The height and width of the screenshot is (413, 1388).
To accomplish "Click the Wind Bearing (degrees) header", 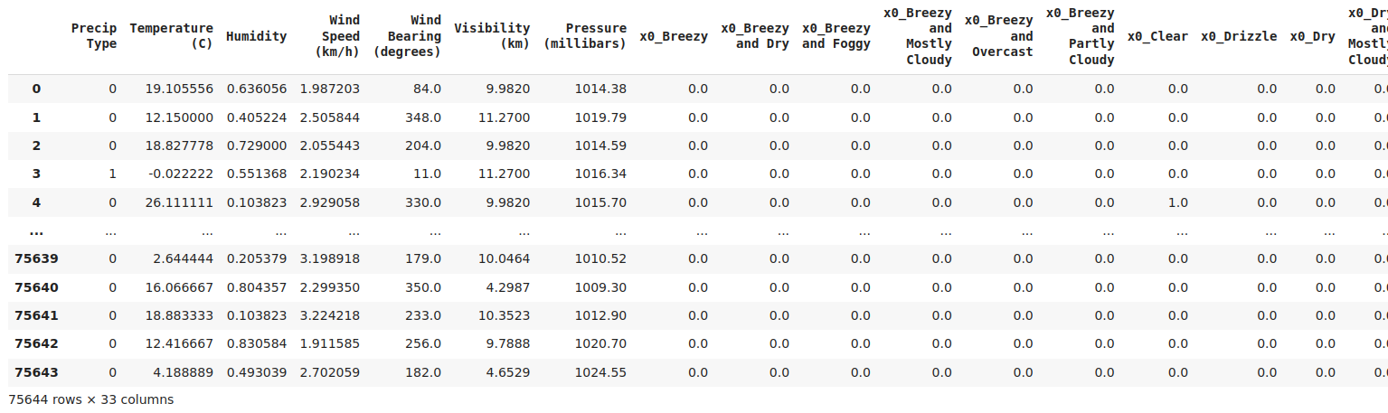I will pos(407,36).
